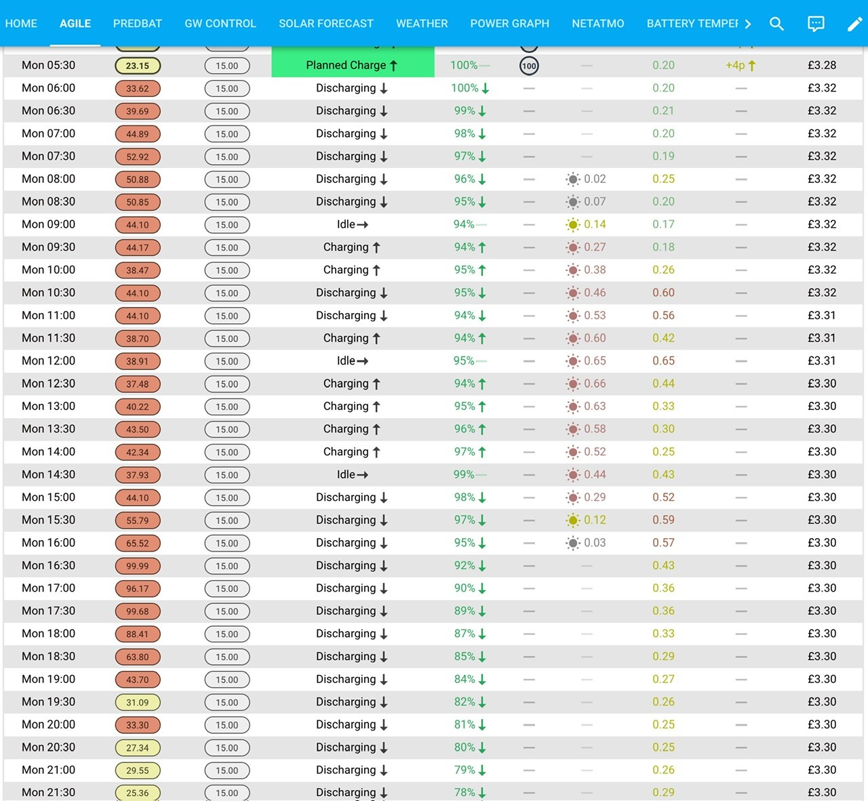868x801 pixels.
Task: Click the yellow 23.15 rate pill
Action: click(138, 66)
